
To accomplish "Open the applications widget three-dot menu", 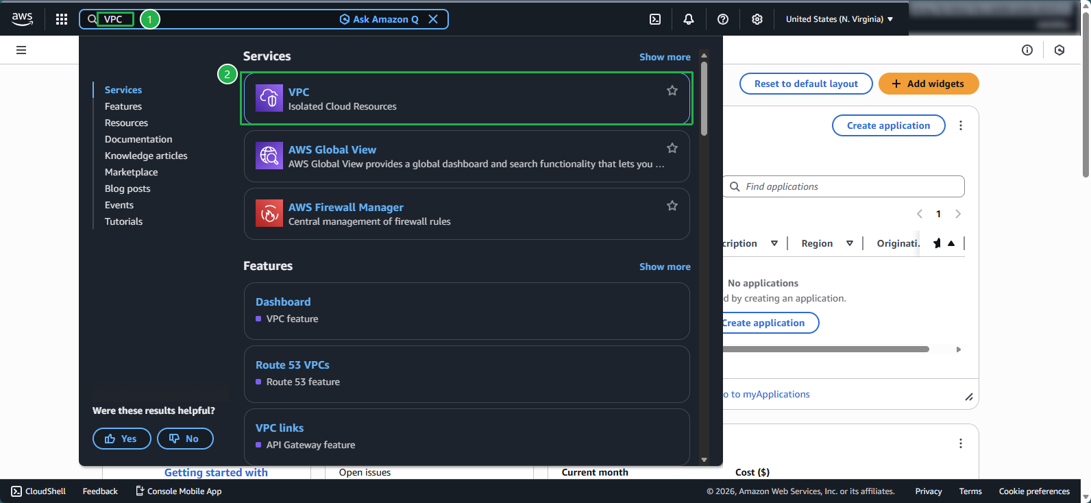I will tap(961, 125).
